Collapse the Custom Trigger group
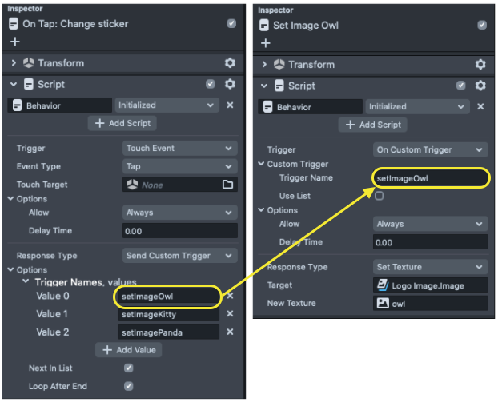Viewport: 498px width, 402px height. click(x=261, y=164)
